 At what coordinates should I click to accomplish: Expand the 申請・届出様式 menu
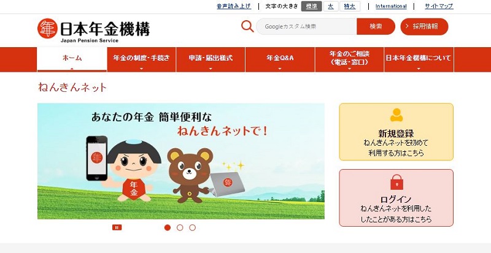211,60
